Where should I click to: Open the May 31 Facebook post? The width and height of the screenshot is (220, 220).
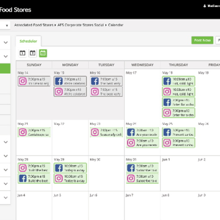142,168
